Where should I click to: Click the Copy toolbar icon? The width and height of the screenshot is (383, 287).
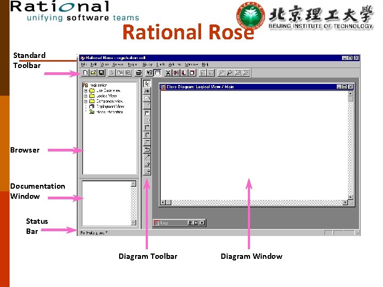(120, 73)
